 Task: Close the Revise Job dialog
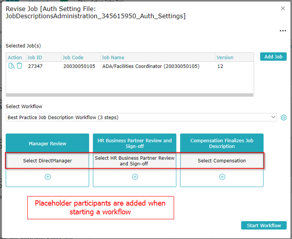point(283,8)
